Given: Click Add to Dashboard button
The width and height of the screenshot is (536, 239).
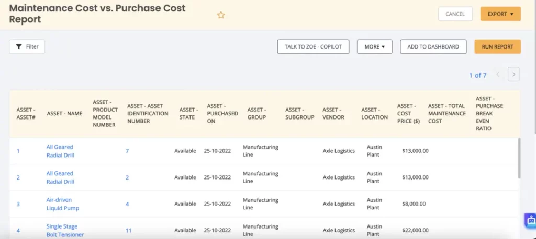Looking at the screenshot, I should 433,46.
